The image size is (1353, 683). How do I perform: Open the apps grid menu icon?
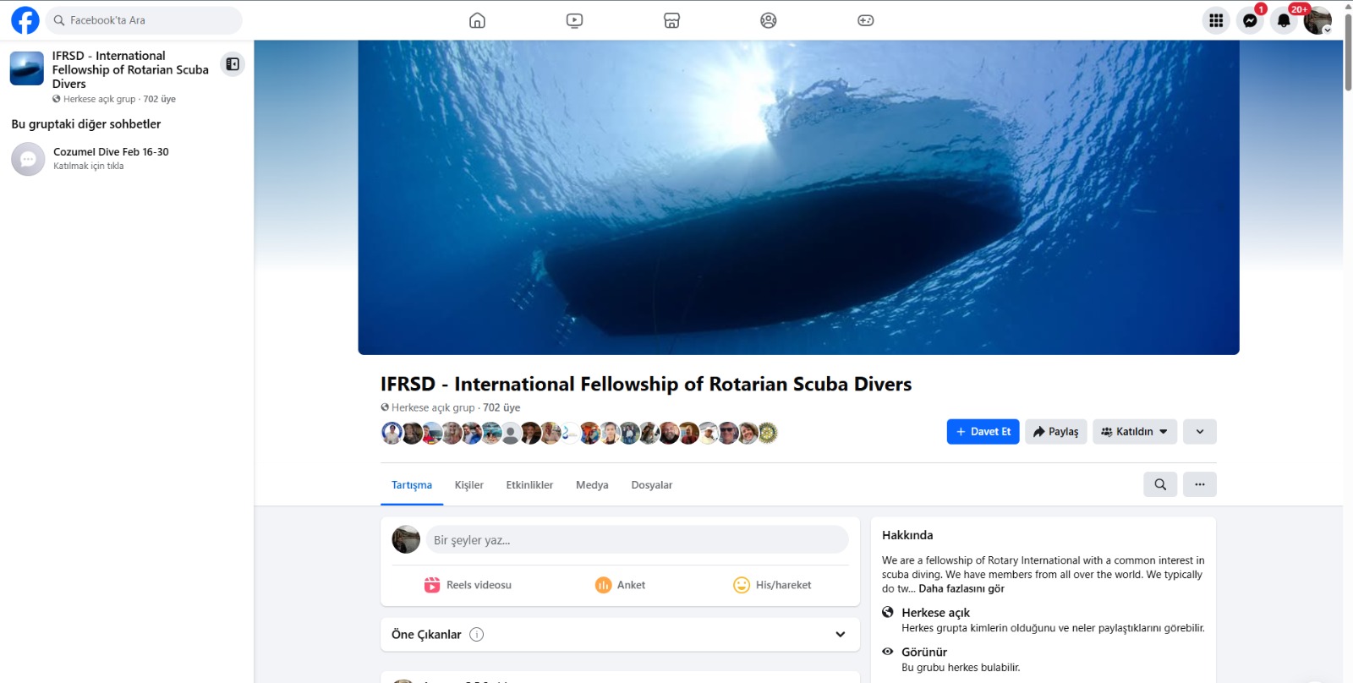coord(1216,20)
